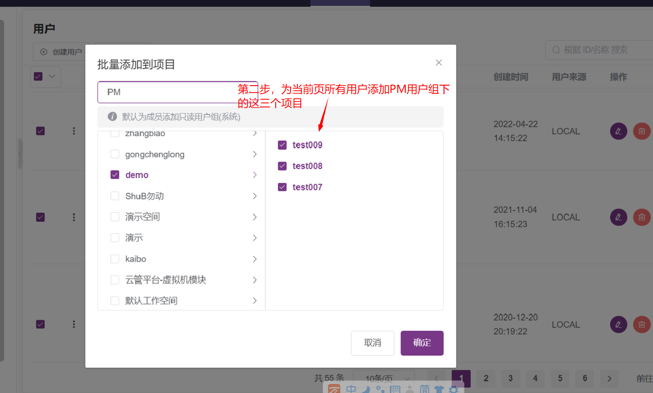Delete the user created 2021-11-04
Viewport: 653px width, 393px height.
pyautogui.click(x=642, y=217)
